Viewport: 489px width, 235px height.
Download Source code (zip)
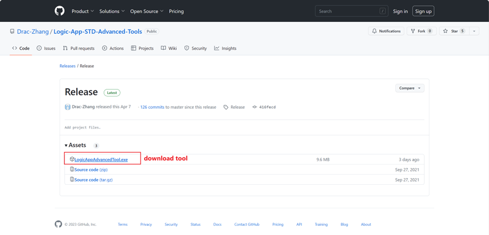pyautogui.click(x=91, y=170)
